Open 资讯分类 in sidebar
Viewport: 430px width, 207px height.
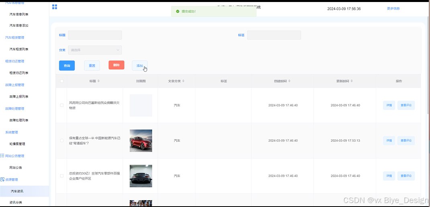coord(16,202)
